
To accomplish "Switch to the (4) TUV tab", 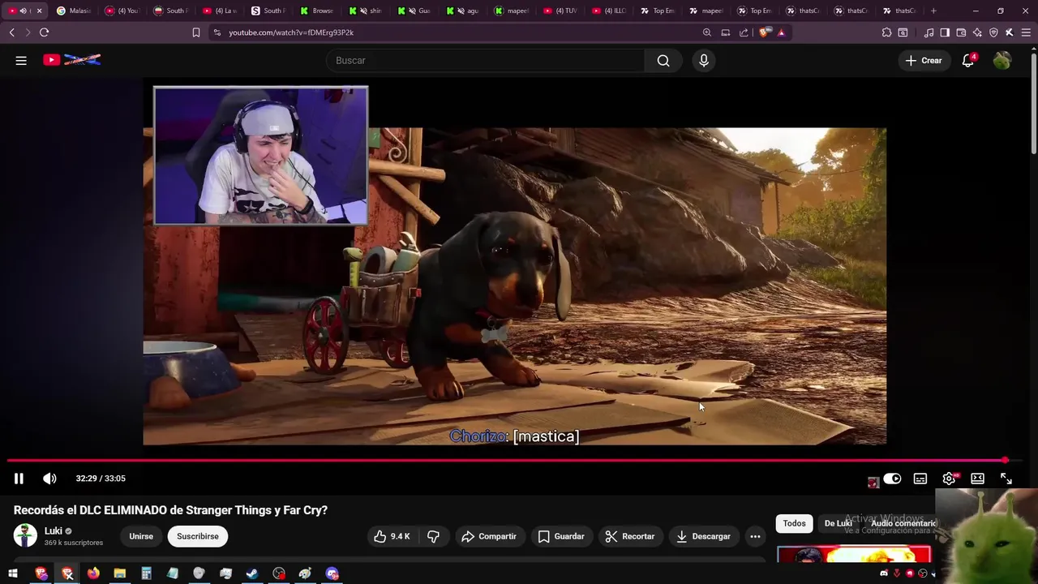I will 560,11.
